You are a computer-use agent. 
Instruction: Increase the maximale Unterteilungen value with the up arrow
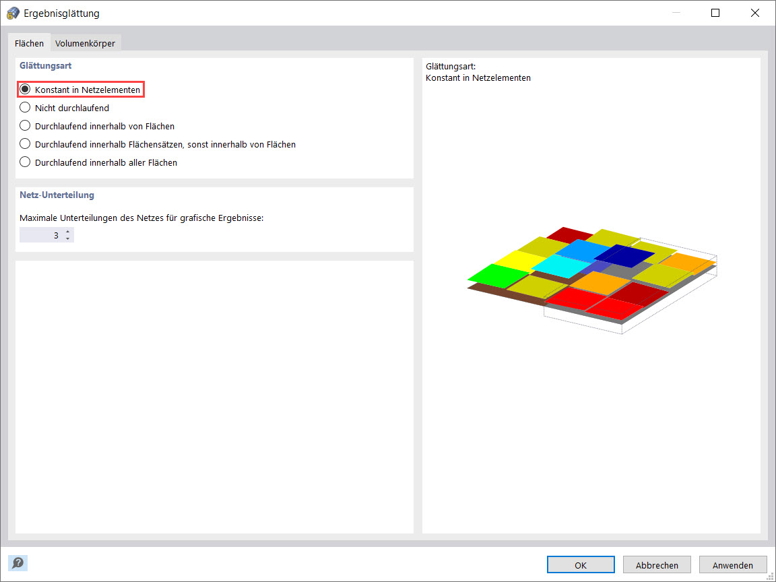[68, 232]
